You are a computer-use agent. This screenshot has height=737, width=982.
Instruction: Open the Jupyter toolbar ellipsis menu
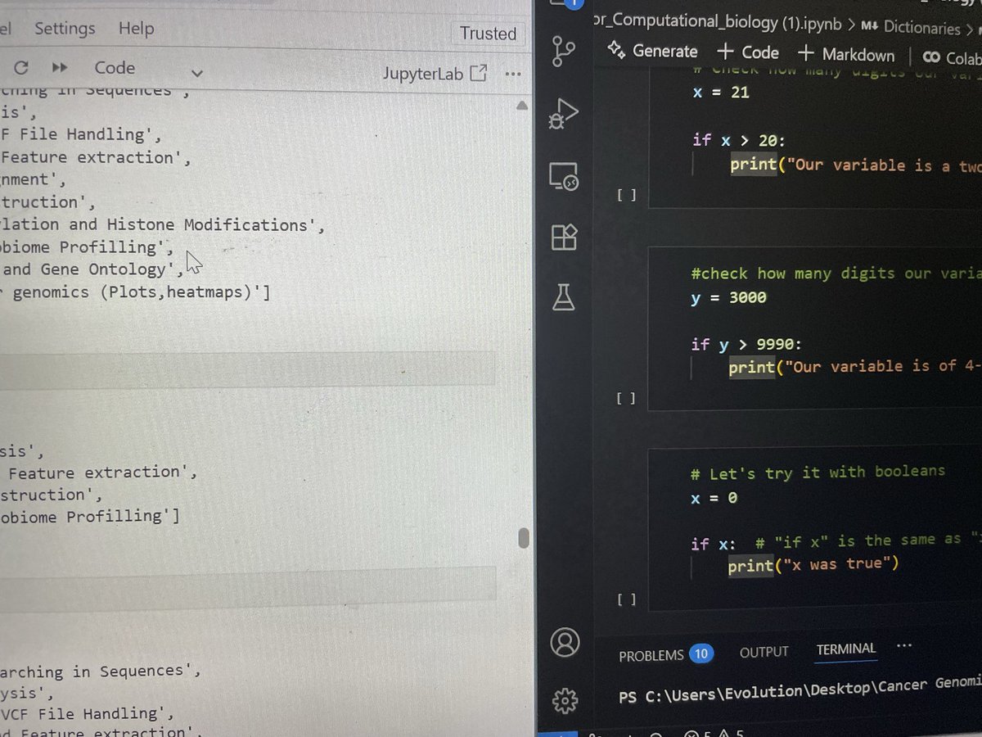pos(513,74)
